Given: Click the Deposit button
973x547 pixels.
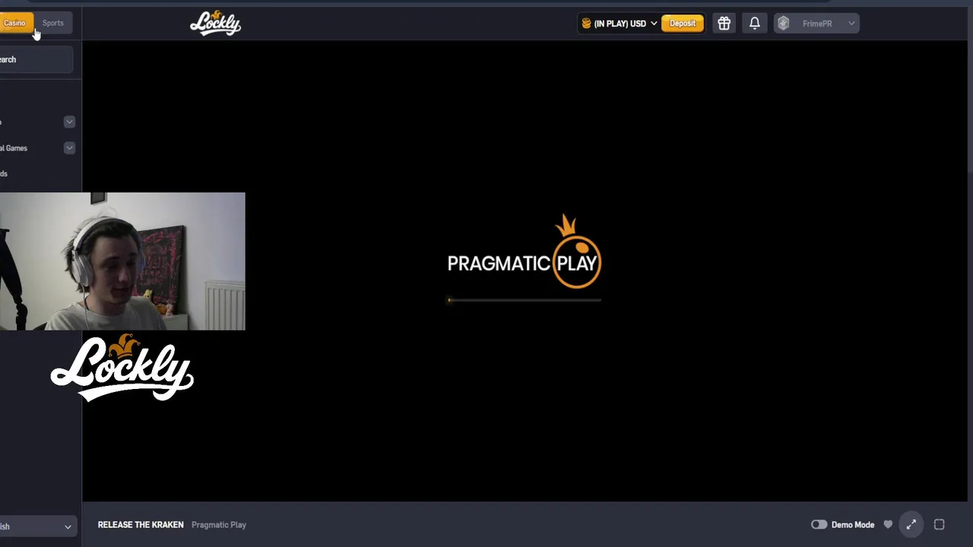Looking at the screenshot, I should [x=683, y=24].
